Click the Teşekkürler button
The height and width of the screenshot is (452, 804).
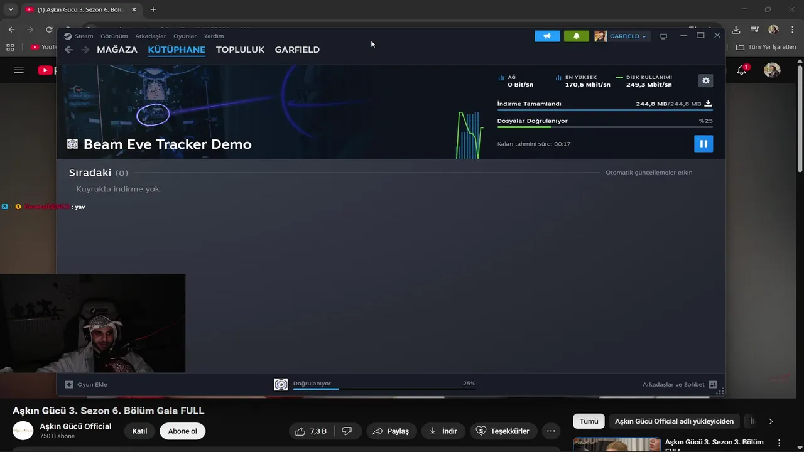click(503, 431)
